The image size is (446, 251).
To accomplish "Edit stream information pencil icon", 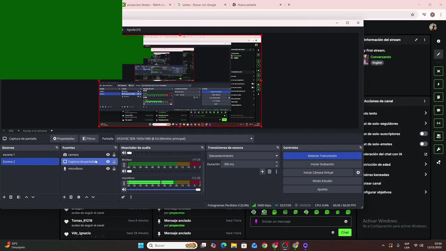I will point(416,40).
